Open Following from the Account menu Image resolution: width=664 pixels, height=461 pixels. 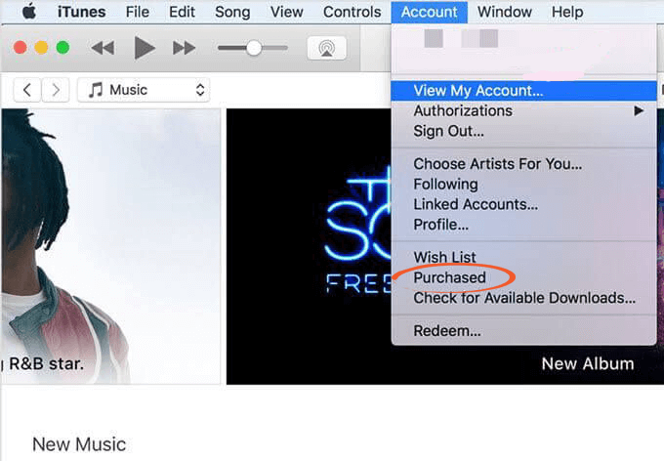point(523,185)
